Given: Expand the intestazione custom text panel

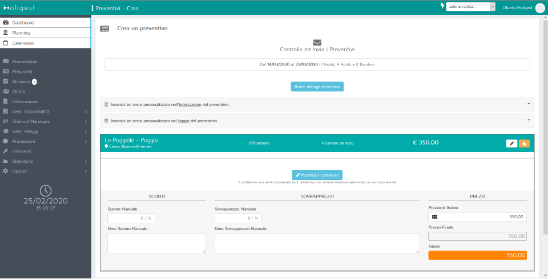Looking at the screenshot, I should pos(317,104).
